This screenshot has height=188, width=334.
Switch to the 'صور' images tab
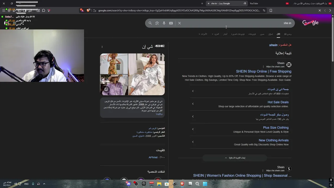click(262, 34)
